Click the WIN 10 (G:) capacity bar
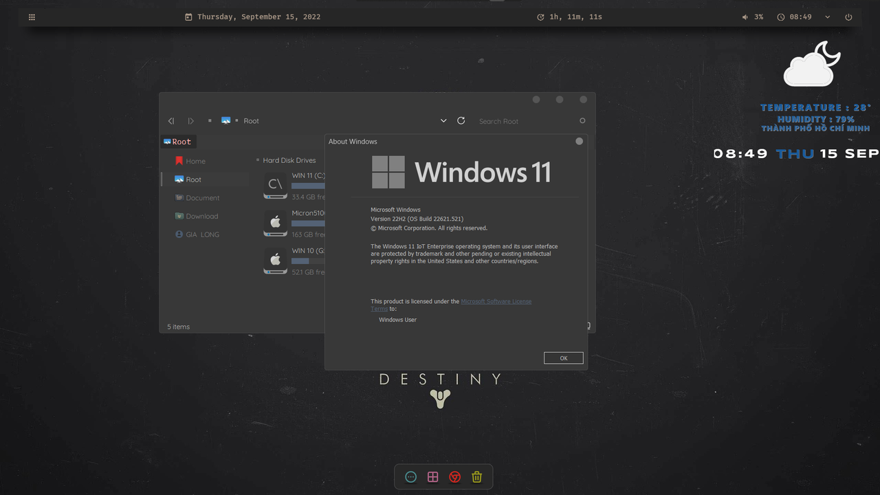This screenshot has width=880, height=495. [308, 261]
